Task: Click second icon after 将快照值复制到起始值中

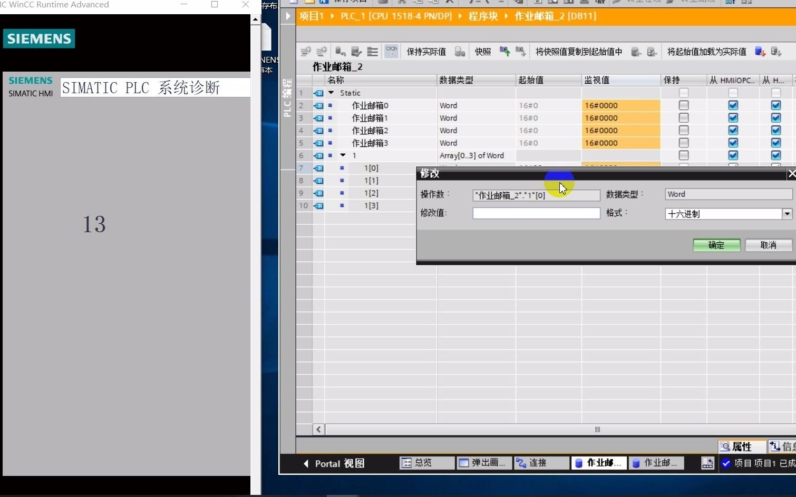Action: 652,51
